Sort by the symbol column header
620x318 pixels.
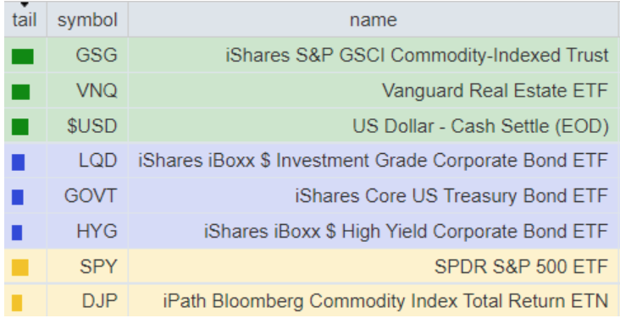coord(87,19)
